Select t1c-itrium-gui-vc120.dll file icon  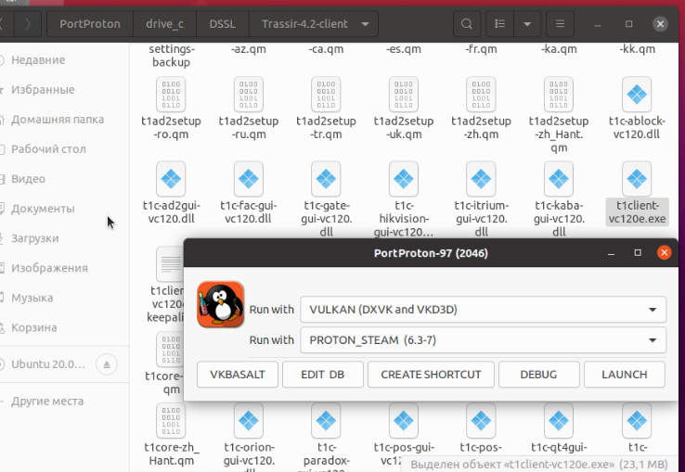click(481, 179)
